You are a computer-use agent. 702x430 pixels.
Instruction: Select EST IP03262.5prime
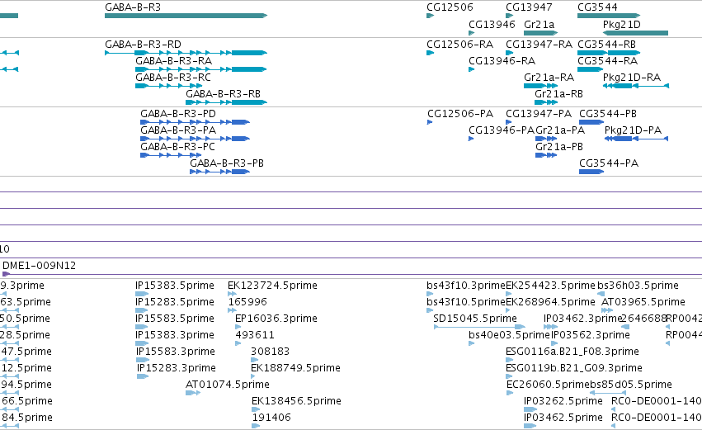point(530,410)
